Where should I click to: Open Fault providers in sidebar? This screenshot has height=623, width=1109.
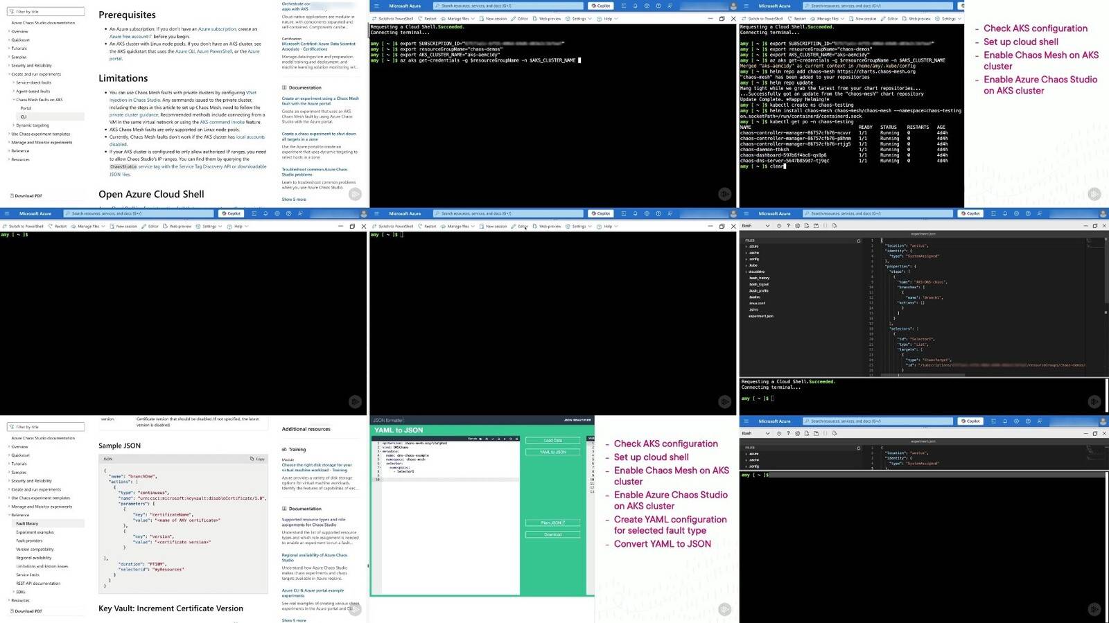point(29,541)
